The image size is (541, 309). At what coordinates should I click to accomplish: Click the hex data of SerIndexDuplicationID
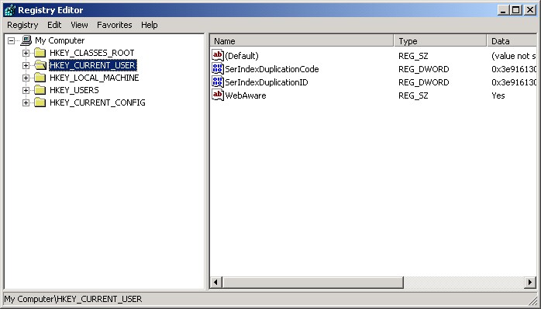click(514, 82)
